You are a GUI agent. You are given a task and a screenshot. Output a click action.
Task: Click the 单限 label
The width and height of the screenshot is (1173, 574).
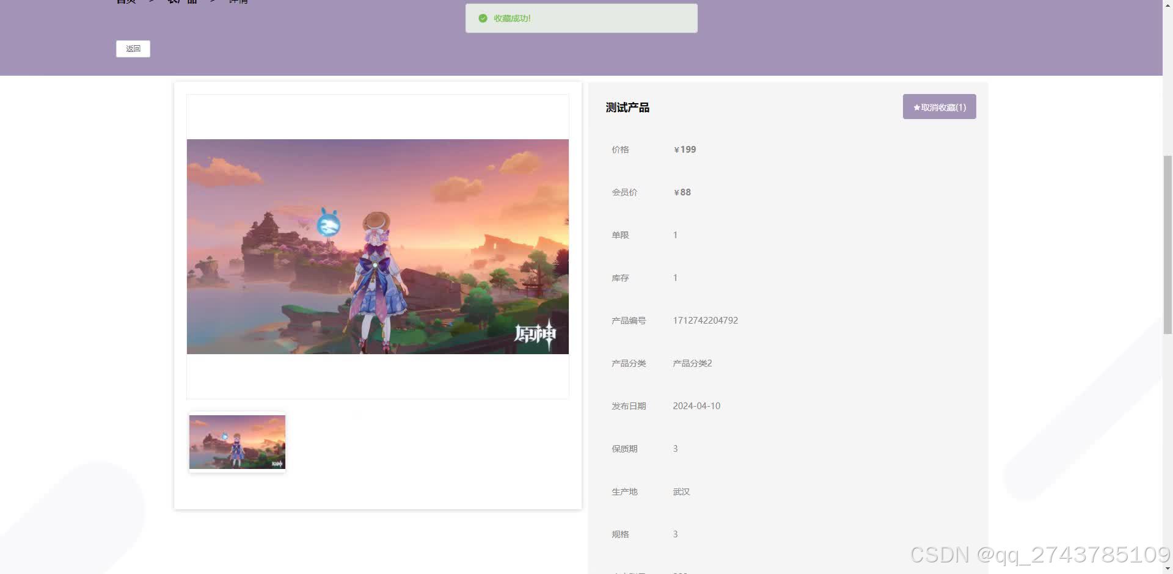pos(620,235)
